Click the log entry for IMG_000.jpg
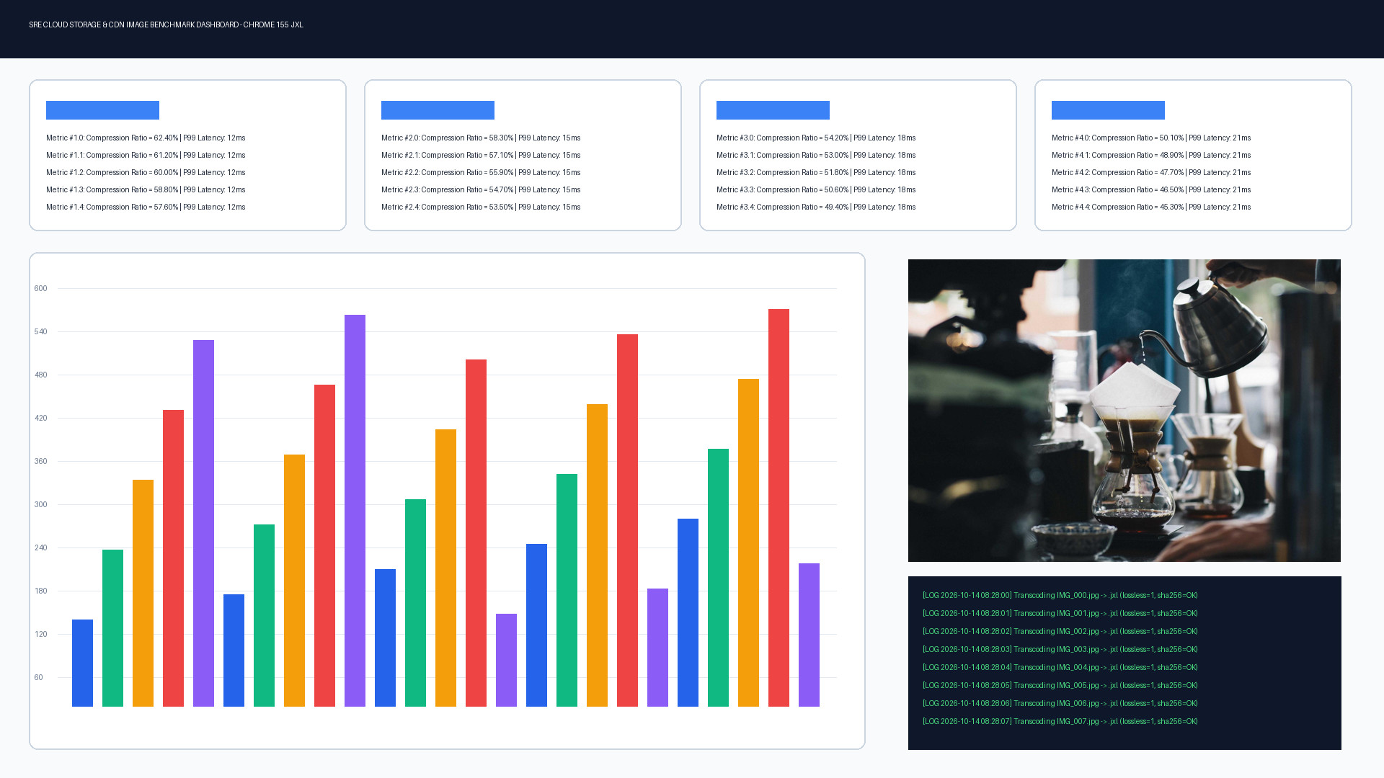 click(x=1060, y=595)
